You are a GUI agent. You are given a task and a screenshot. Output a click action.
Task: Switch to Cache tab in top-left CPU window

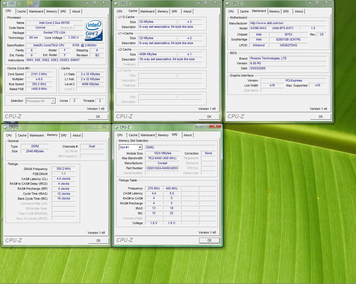click(21, 11)
